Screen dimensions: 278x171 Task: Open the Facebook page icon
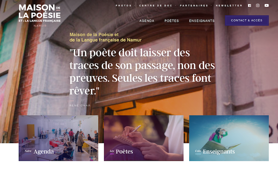click(250, 6)
